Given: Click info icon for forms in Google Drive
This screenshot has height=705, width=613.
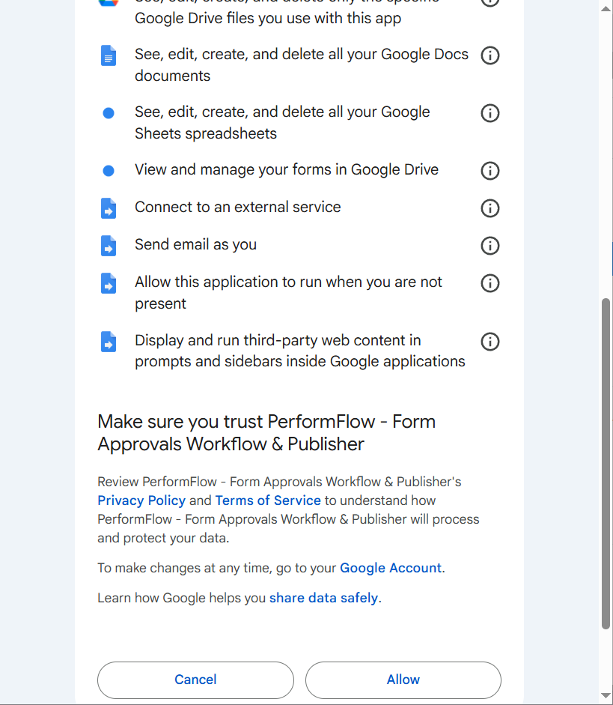Looking at the screenshot, I should coord(490,171).
